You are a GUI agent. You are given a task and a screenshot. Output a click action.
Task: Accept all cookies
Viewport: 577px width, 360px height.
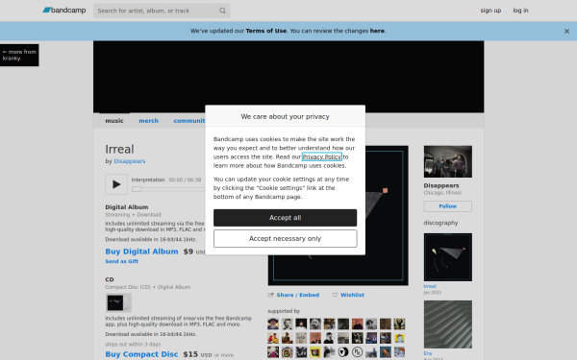click(286, 218)
